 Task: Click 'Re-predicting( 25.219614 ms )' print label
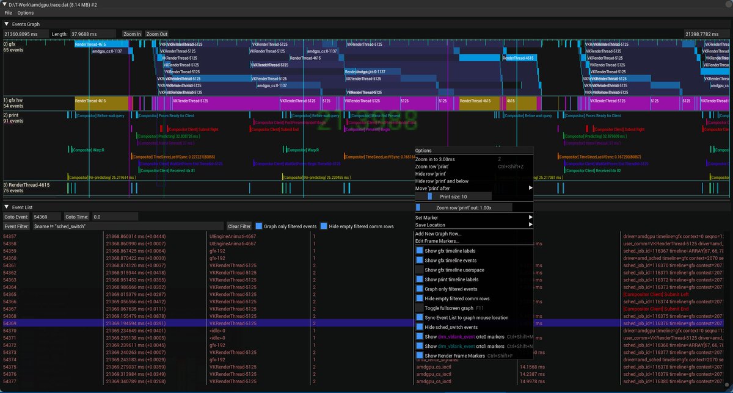tap(101, 178)
